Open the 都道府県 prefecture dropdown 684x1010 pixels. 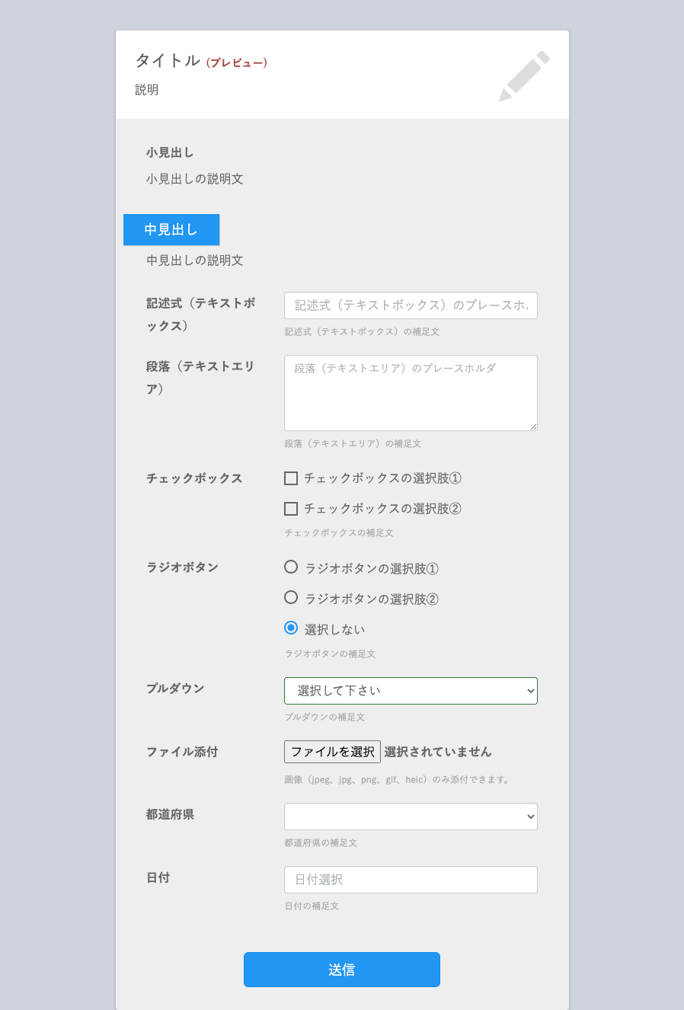(411, 816)
